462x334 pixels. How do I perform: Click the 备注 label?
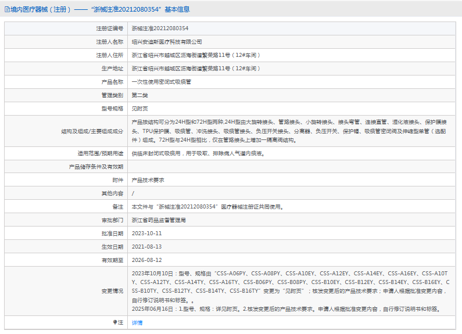[x=118, y=207]
